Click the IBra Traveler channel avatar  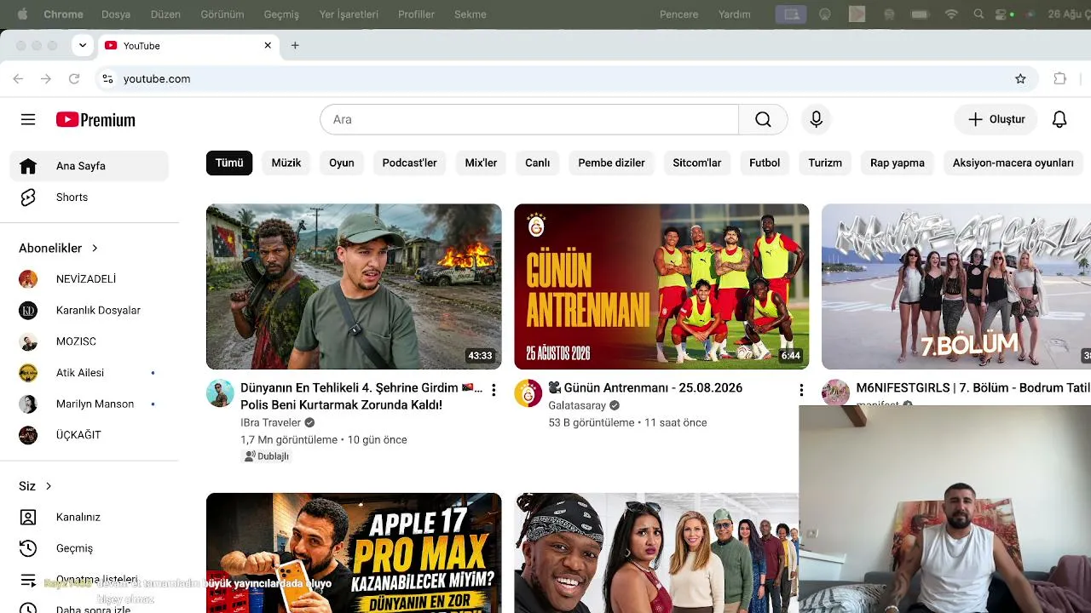click(220, 393)
